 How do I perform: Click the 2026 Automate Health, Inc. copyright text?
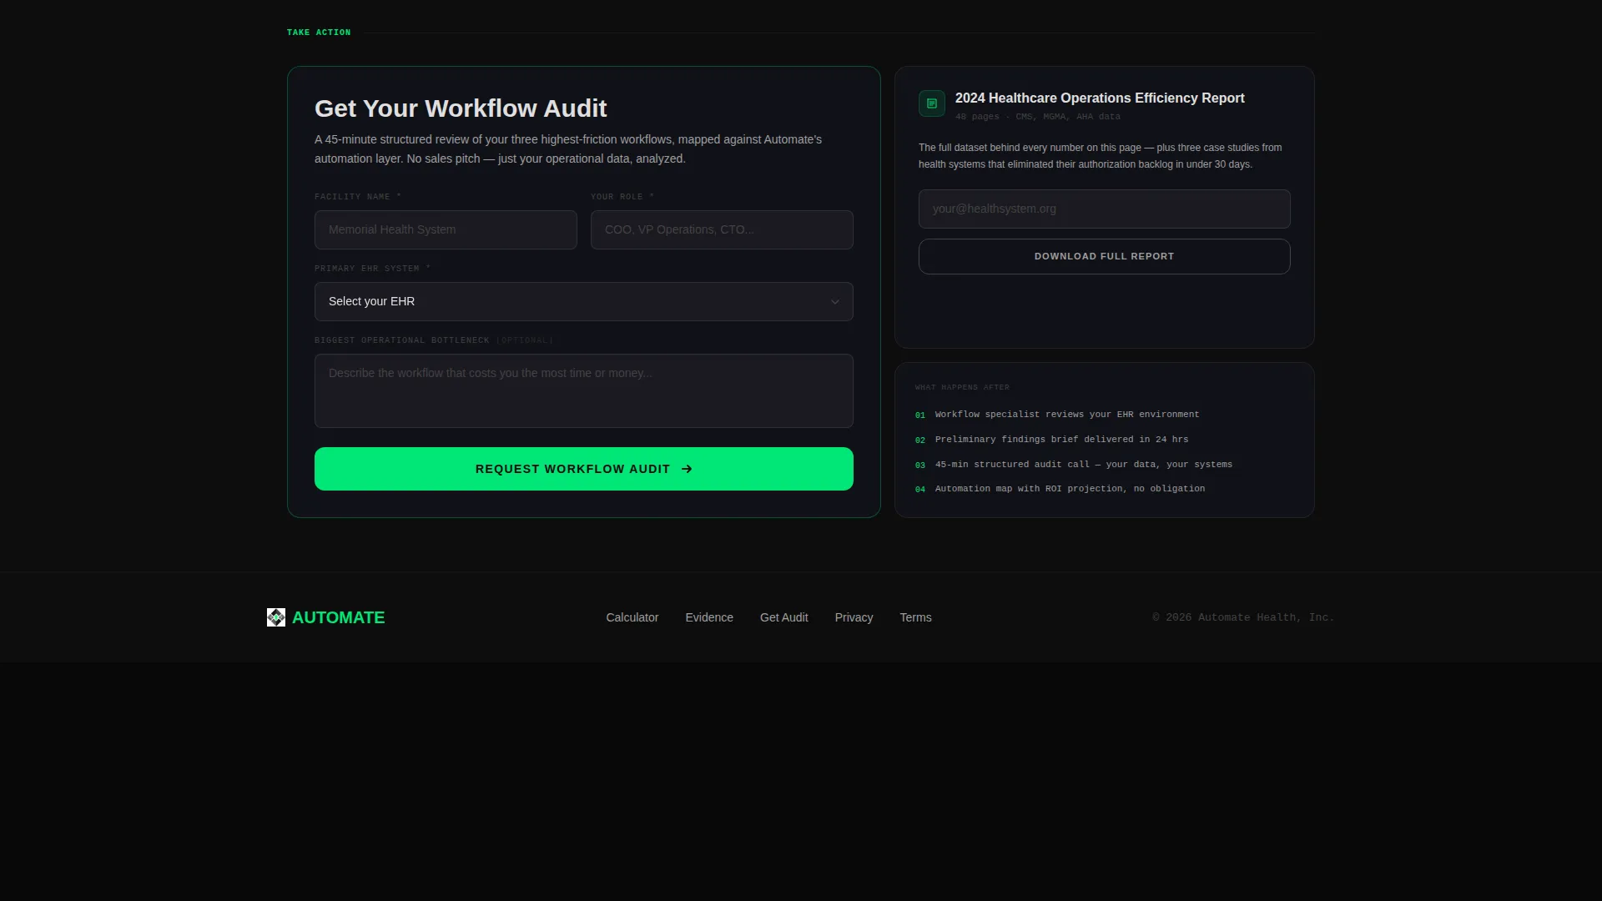1243,617
